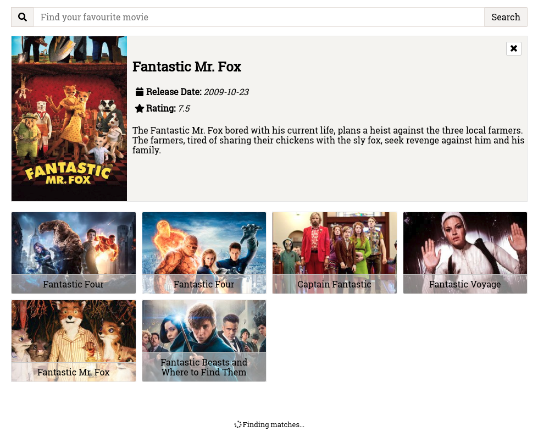Open the second Fantastic Four card with Human Torch
Screen dimensions: 538x437
pyautogui.click(x=204, y=253)
